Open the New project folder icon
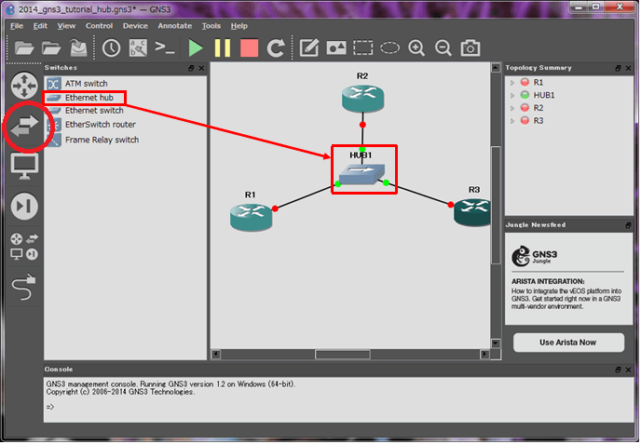641x444 pixels. click(x=24, y=48)
